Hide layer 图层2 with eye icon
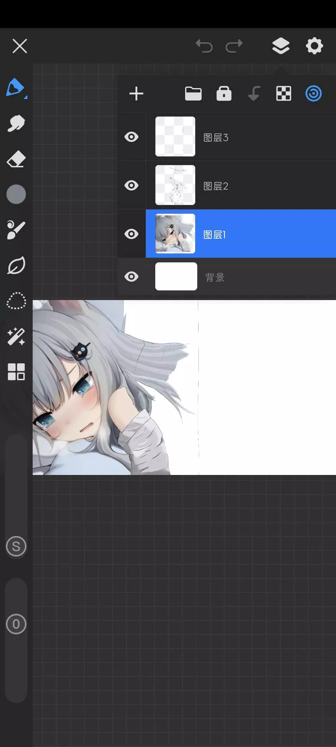 point(132,186)
